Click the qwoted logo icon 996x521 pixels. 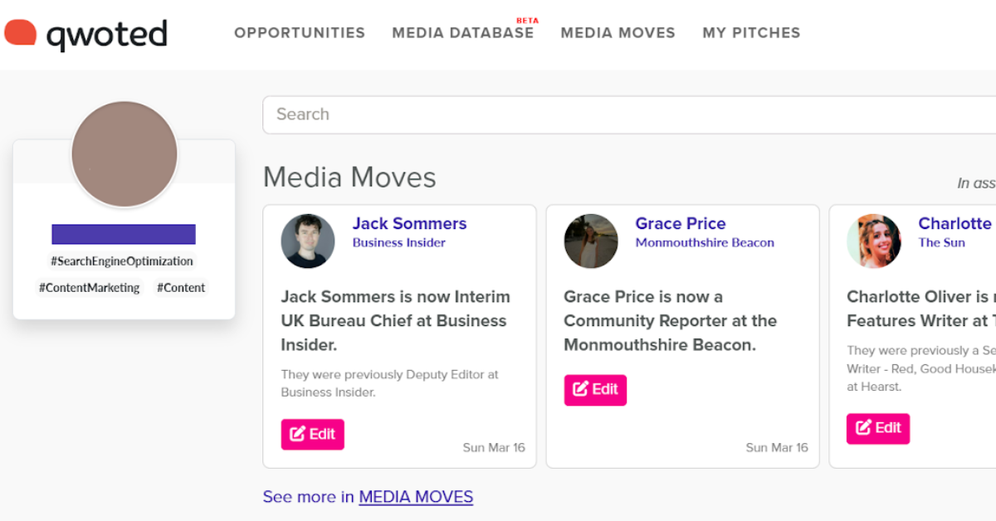click(21, 32)
